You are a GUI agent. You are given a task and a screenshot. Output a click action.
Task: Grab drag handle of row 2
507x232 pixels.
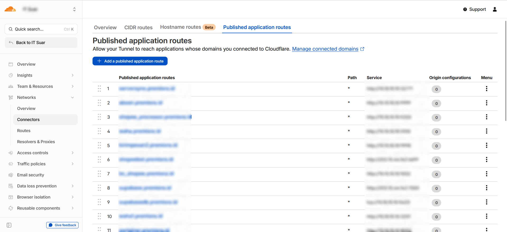pos(99,103)
